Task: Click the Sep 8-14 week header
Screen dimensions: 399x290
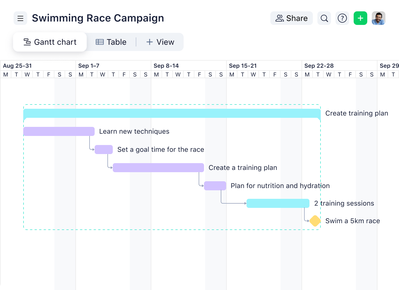Action: [166, 65]
